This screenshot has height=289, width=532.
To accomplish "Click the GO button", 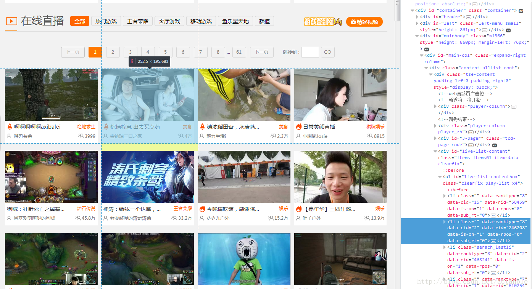I will pos(328,52).
